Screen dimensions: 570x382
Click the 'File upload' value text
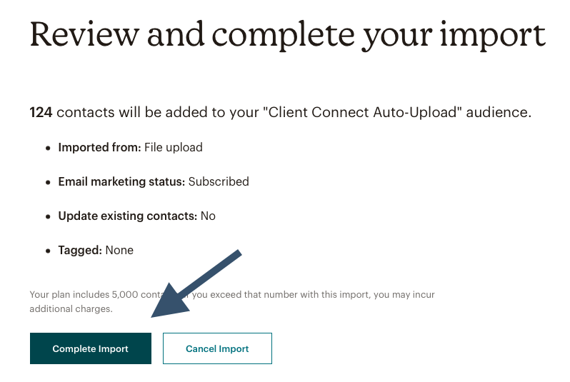point(174,147)
